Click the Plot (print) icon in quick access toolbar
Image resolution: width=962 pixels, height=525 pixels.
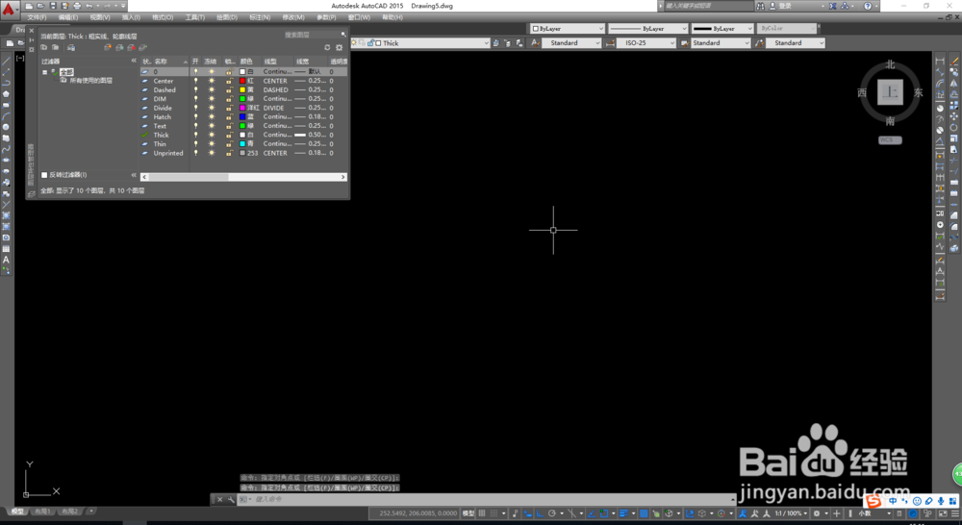click(x=77, y=6)
